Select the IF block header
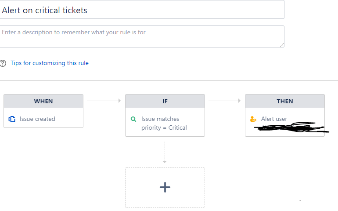 point(165,101)
